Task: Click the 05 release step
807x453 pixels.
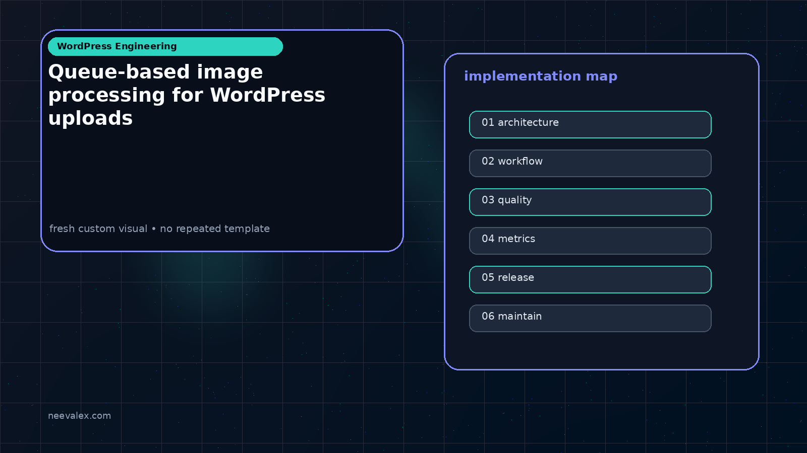Action: 590,279
